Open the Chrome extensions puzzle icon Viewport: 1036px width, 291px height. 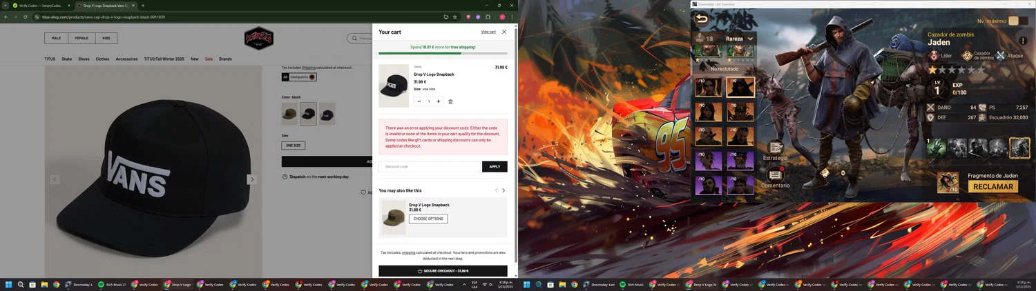pos(488,17)
